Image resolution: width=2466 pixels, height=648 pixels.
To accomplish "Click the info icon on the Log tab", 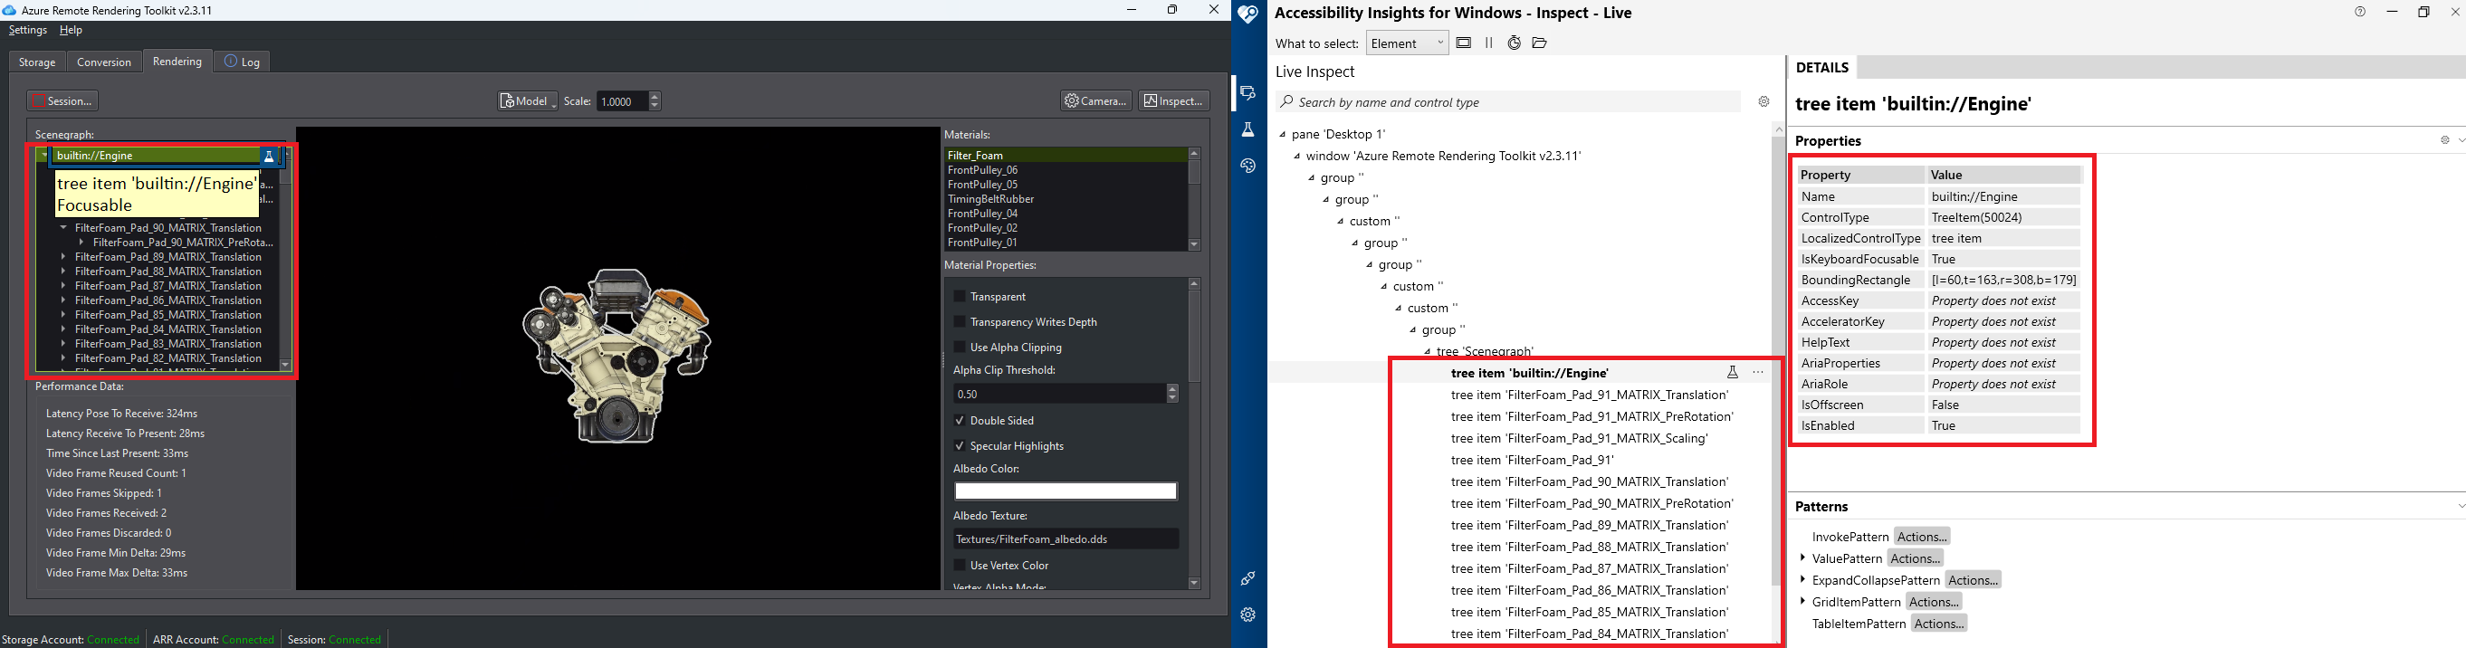I will 231,62.
